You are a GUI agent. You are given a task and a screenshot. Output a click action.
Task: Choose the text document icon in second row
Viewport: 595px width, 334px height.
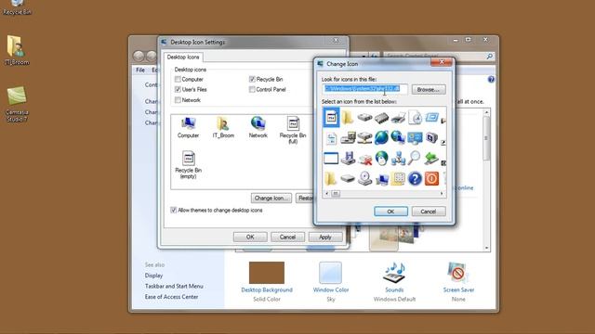tap(331, 138)
